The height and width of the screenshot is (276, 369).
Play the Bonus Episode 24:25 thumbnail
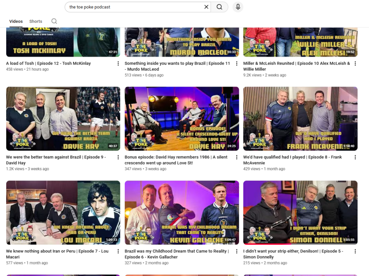coord(182,119)
